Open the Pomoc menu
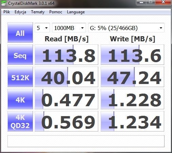The height and width of the screenshot is (153, 172). [56, 12]
